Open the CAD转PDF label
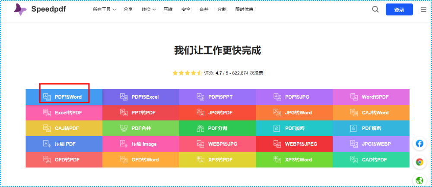 coord(375,159)
